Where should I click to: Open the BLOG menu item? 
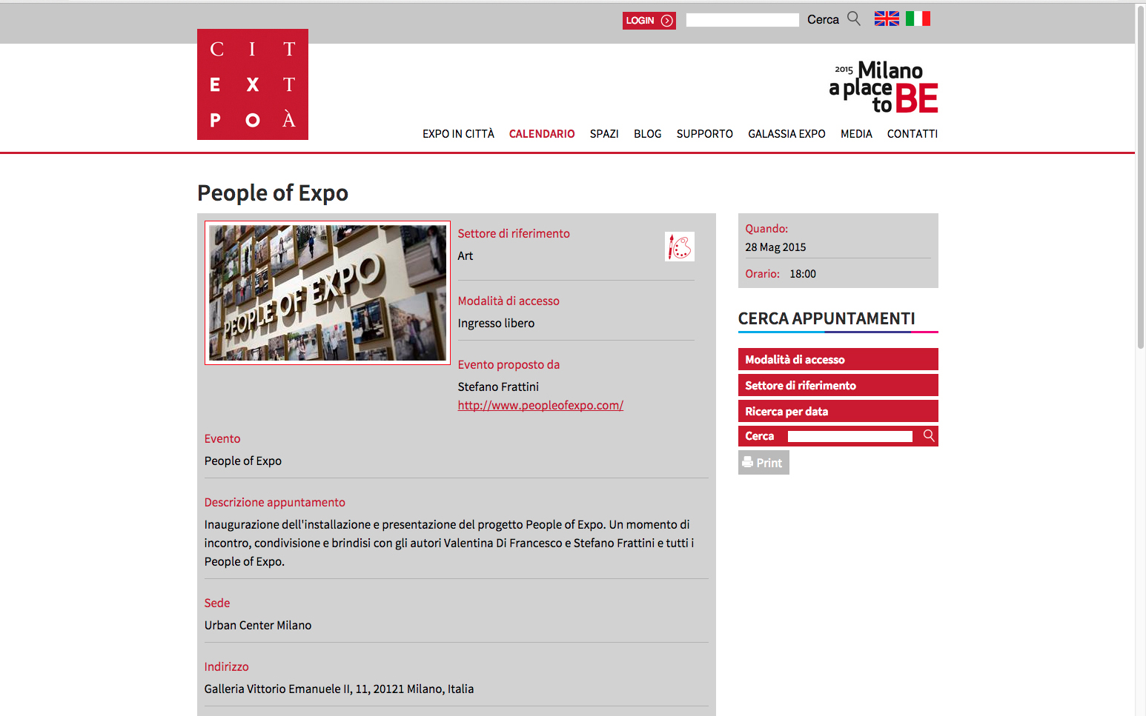[x=647, y=134]
